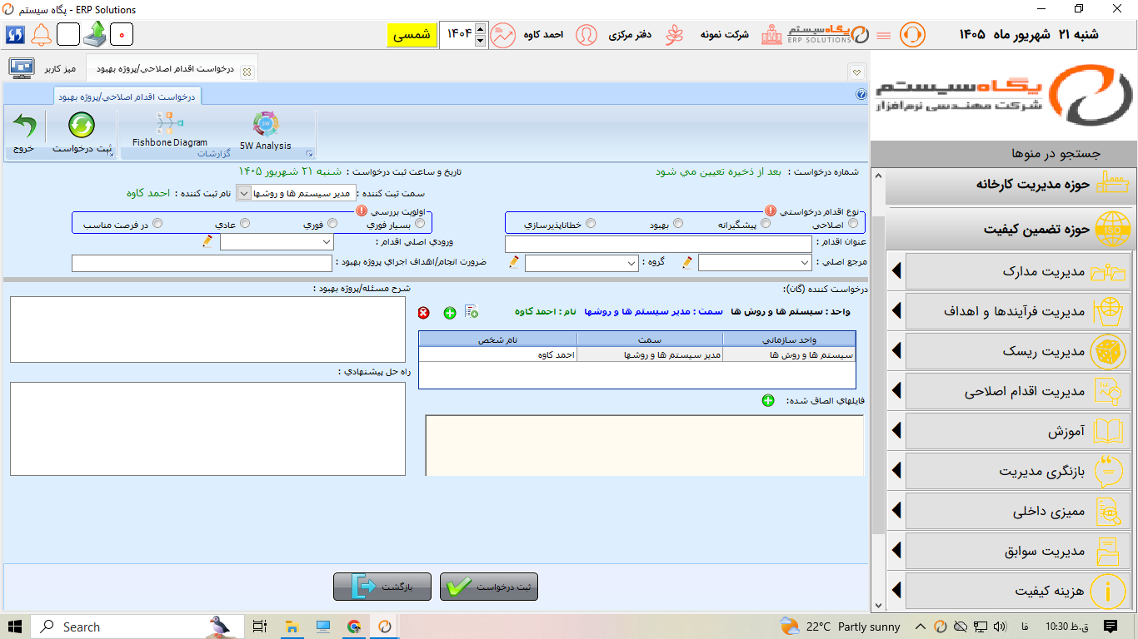Select the اصلاحی radio button
This screenshot has height=639, width=1138.
tap(853, 223)
